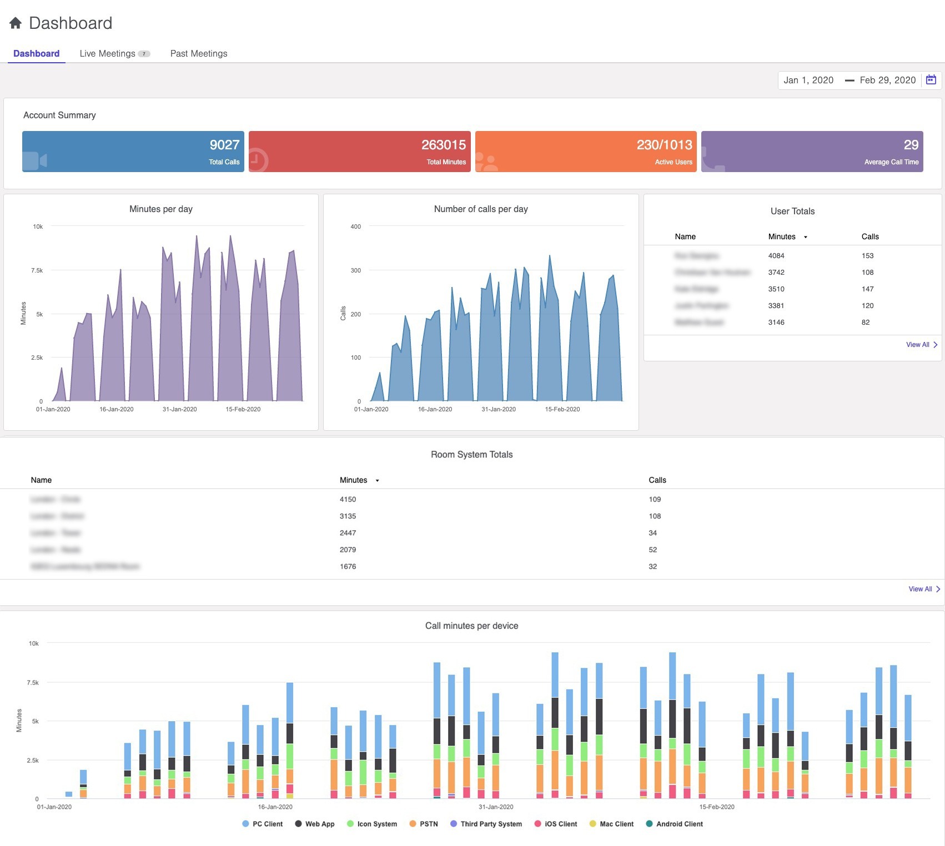Click the Number of calls per day title
Image resolution: width=945 pixels, height=846 pixels.
[481, 209]
